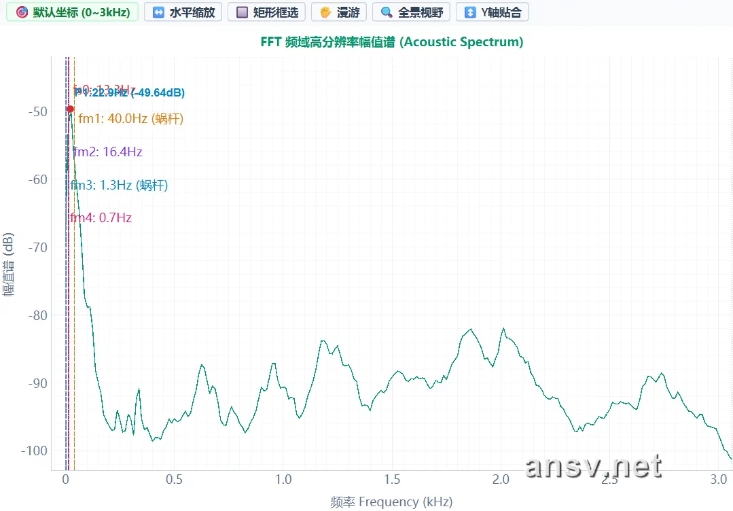Screen dimensions: 733x511
Task: Activate 水平缩放 horizontal zoom mode
Action: tap(183, 12)
